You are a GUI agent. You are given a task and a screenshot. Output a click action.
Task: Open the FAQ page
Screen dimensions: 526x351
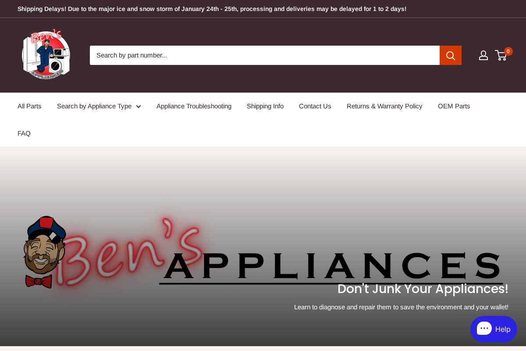point(24,133)
